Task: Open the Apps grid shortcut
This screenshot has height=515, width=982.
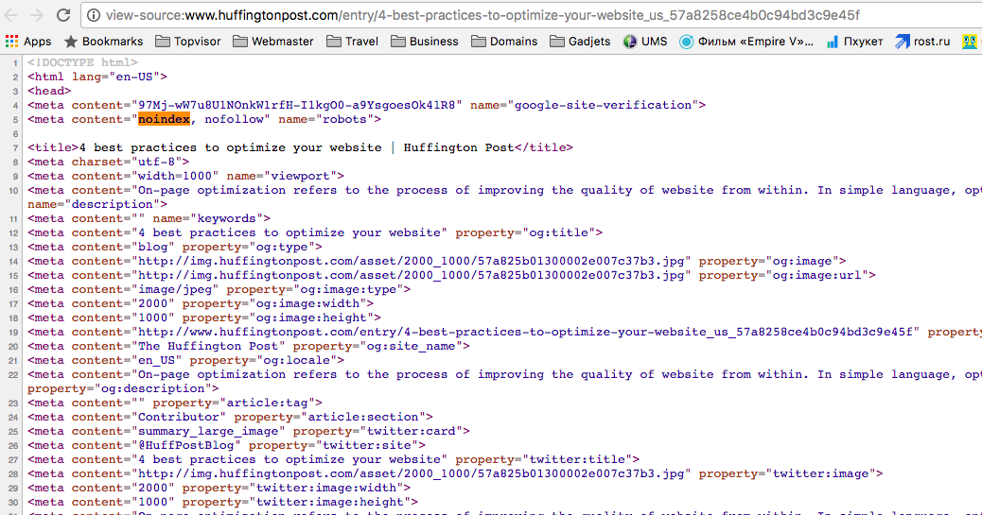Action: [x=28, y=42]
